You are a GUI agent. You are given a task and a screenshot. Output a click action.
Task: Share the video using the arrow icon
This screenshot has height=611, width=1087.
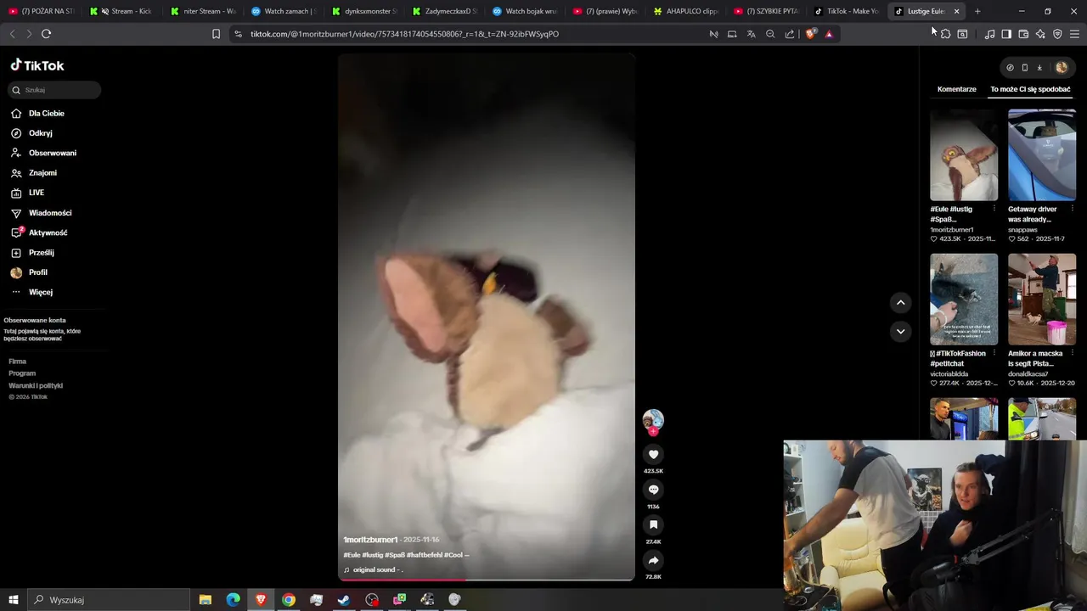point(653,561)
